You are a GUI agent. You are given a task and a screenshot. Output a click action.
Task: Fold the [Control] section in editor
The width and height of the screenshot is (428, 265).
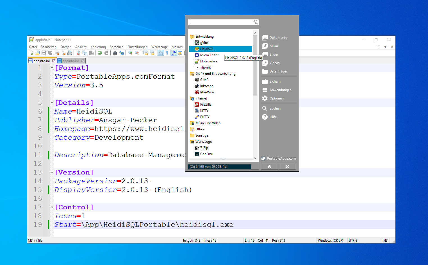pos(52,207)
